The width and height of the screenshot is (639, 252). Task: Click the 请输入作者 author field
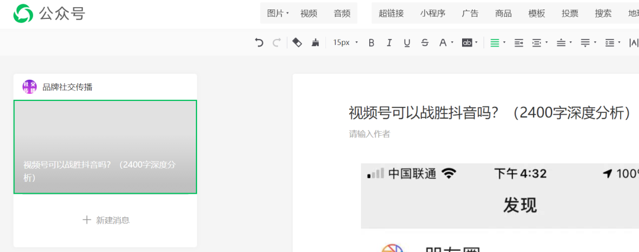pos(370,134)
